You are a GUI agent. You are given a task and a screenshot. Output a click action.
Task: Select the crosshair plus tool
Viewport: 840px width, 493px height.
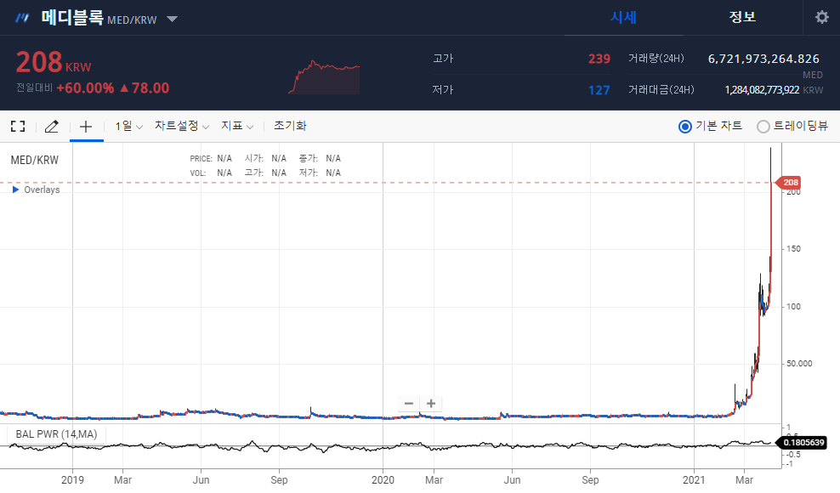click(x=86, y=127)
